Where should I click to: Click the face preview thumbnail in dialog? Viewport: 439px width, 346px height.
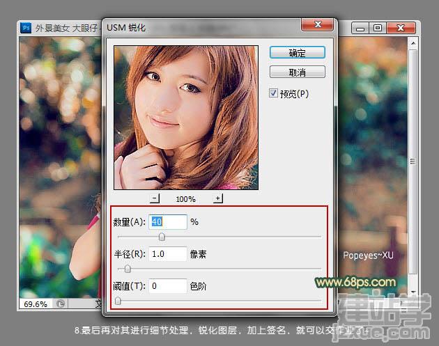[186, 118]
